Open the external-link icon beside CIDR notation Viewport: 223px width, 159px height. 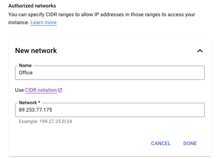click(60, 90)
